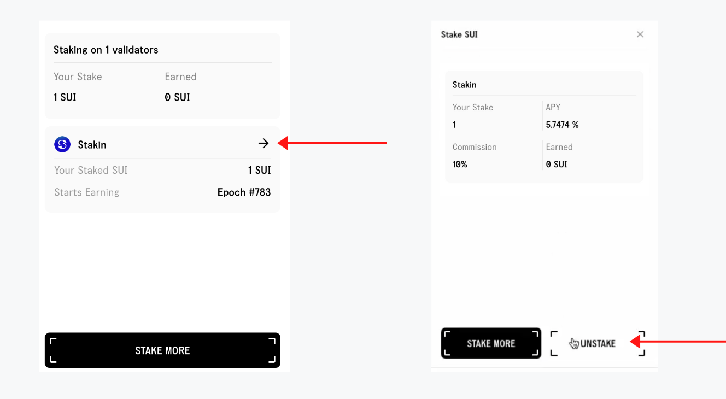Select the Your Staked SUI amount of 1 SUI
The image size is (726, 399).
click(260, 170)
